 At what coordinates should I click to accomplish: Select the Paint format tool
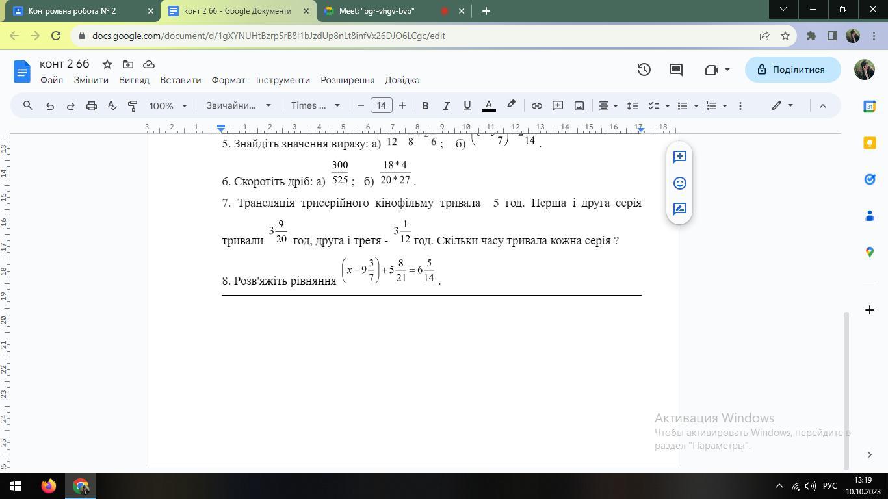coord(133,106)
